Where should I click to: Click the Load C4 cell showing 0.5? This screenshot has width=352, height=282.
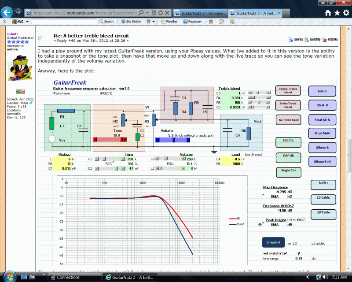pos(231,159)
